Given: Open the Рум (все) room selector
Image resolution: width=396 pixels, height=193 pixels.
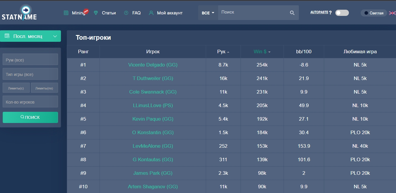Looking at the screenshot, I should 30,59.
